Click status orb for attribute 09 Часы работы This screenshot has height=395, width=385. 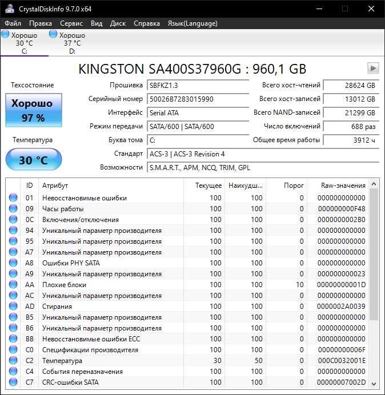pos(13,208)
